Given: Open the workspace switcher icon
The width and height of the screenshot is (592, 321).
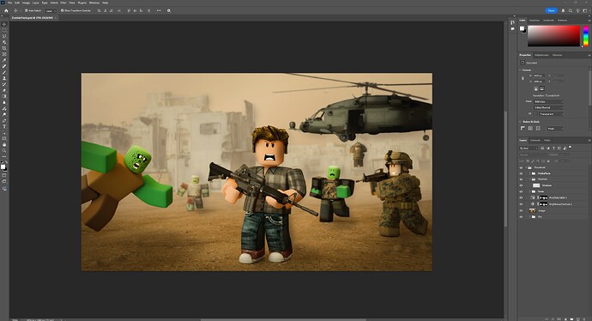Looking at the screenshot, I should pos(585,10).
